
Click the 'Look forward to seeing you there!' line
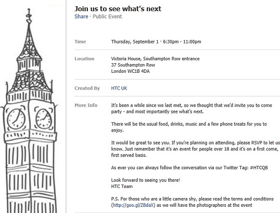[x=145, y=180]
